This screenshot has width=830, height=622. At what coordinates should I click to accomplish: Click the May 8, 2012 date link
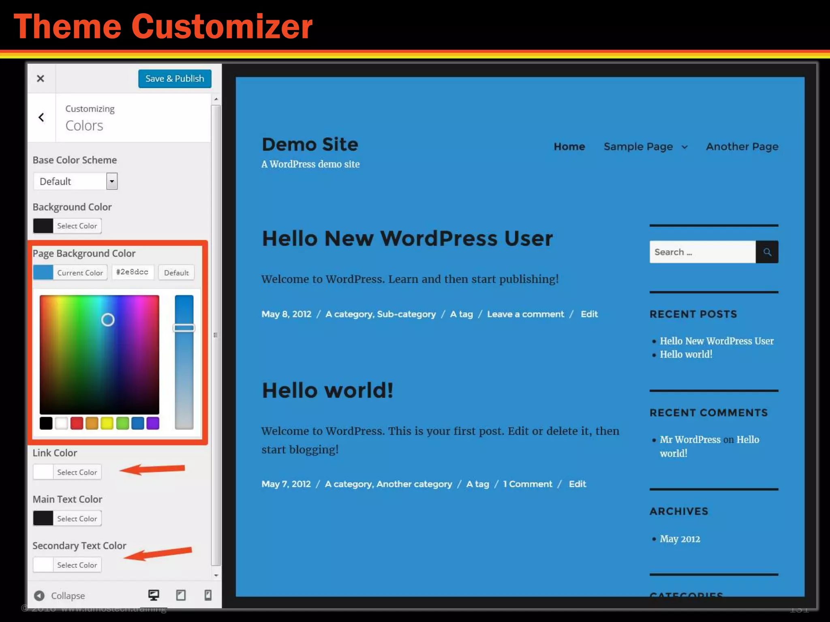click(287, 314)
